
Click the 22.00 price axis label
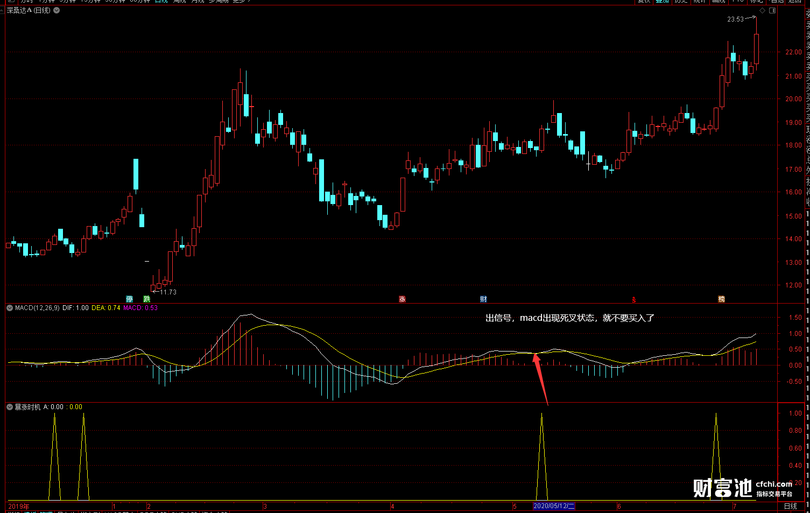[x=793, y=52]
